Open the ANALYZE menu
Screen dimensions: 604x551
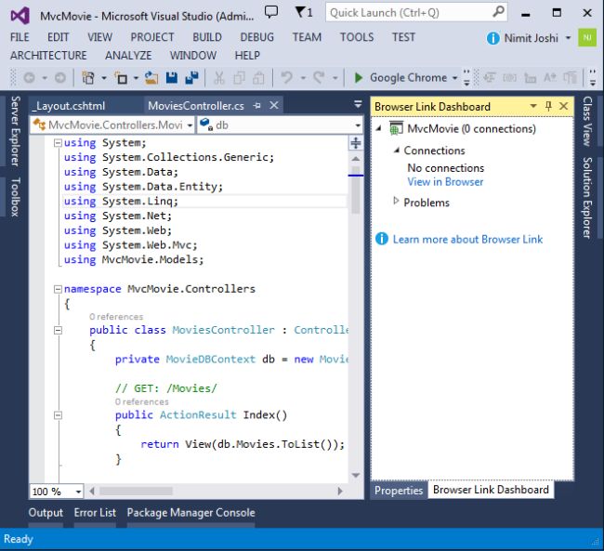click(128, 56)
